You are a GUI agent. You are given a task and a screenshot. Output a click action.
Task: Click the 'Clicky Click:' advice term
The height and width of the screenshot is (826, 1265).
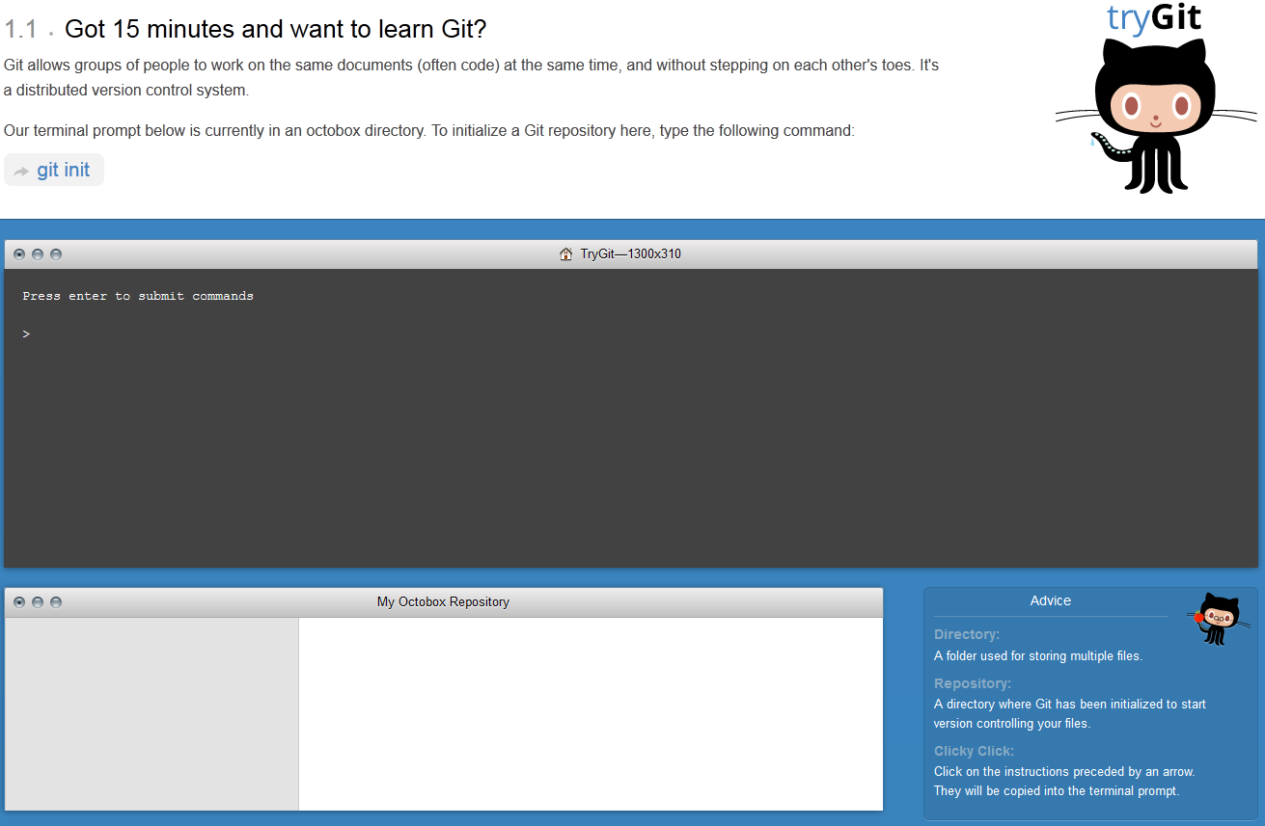[x=974, y=751]
